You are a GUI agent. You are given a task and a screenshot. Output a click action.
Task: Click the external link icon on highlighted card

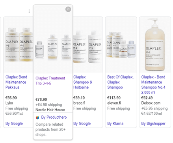[68, 9]
